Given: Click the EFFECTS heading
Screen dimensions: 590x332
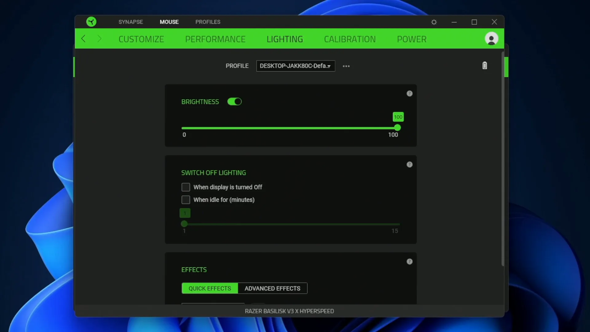Looking at the screenshot, I should tap(194, 270).
